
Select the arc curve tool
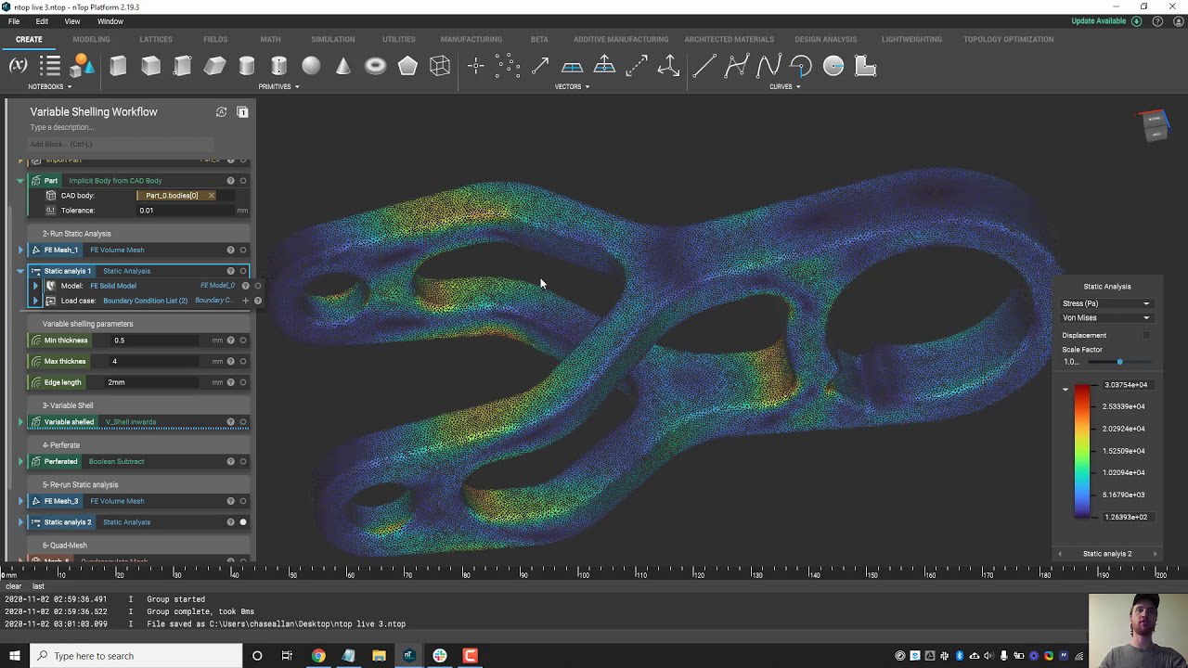(x=801, y=66)
